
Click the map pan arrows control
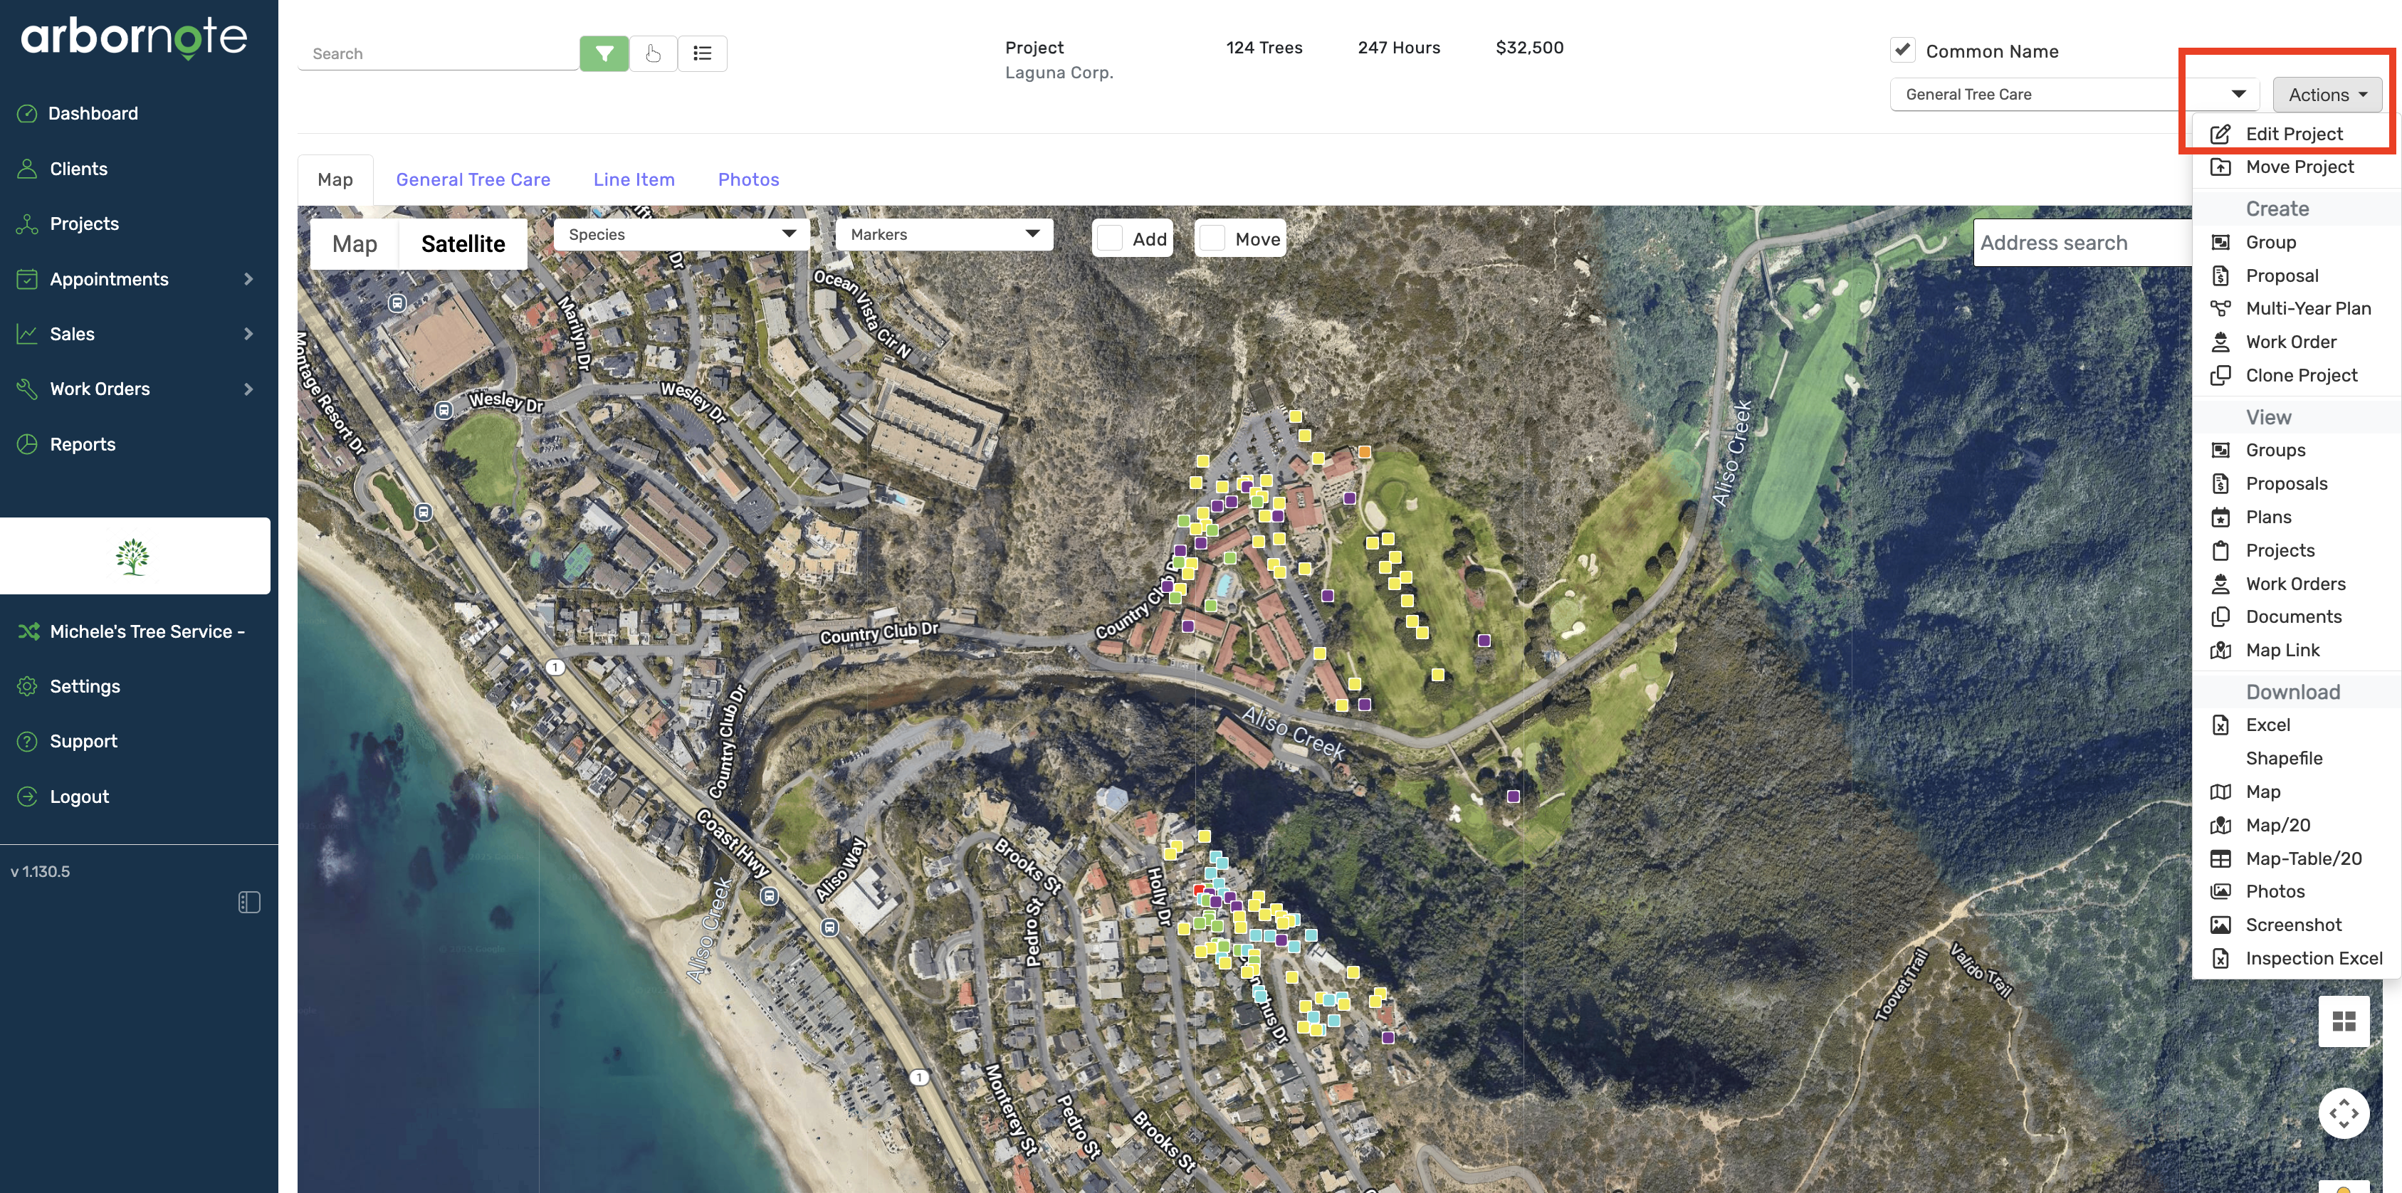pos(2343,1113)
